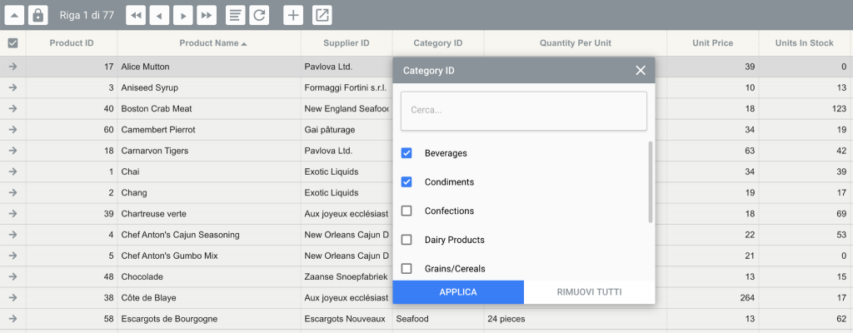Jump to the first row with the rewind button
853x333 pixels.
point(136,15)
